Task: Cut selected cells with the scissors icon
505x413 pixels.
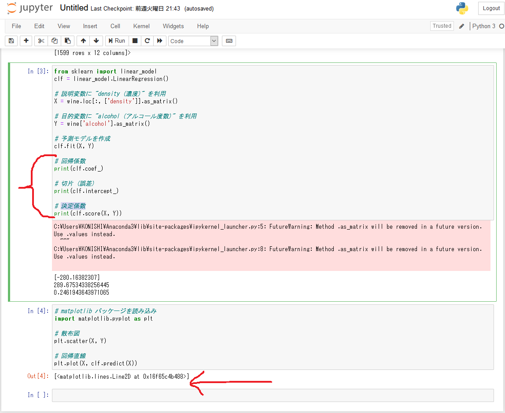Action: point(41,41)
